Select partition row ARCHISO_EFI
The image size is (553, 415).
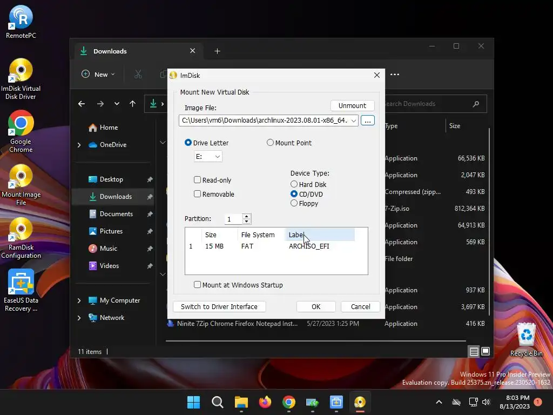pos(271,246)
